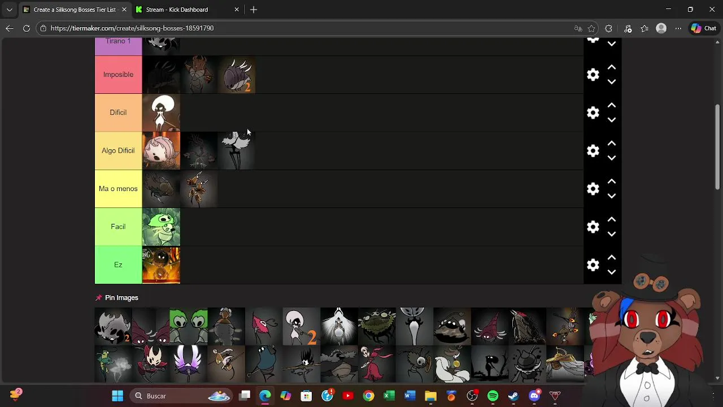Select the pink round-faced boss in Algo Dificil

(x=161, y=150)
